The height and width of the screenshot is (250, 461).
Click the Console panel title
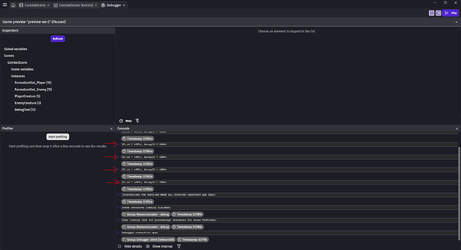[124, 128]
